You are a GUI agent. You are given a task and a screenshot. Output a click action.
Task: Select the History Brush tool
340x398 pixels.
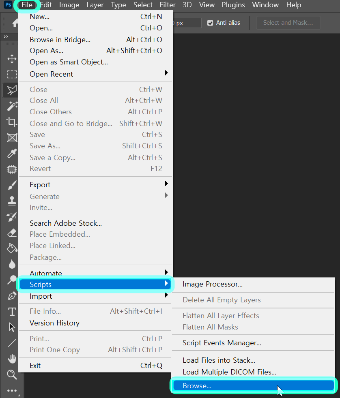click(x=12, y=217)
